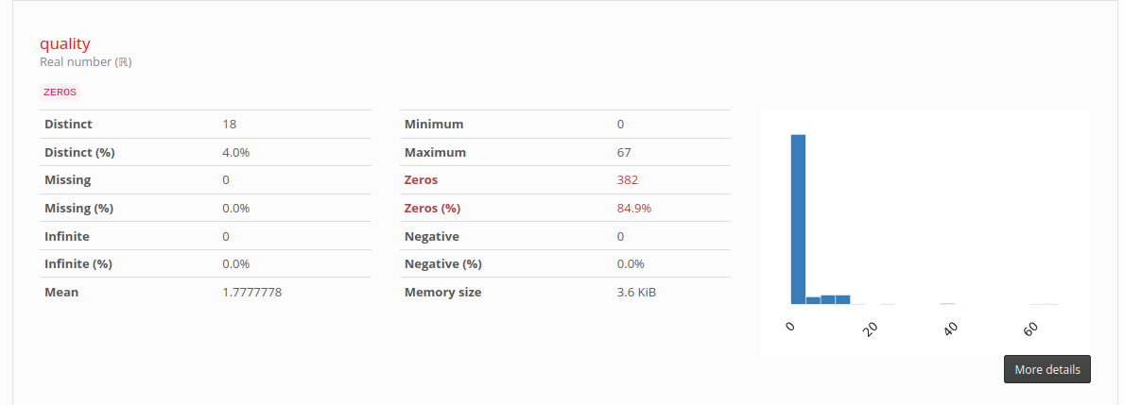Click the red "quality" variable heading
This screenshot has height=405, width=1124.
[x=64, y=43]
